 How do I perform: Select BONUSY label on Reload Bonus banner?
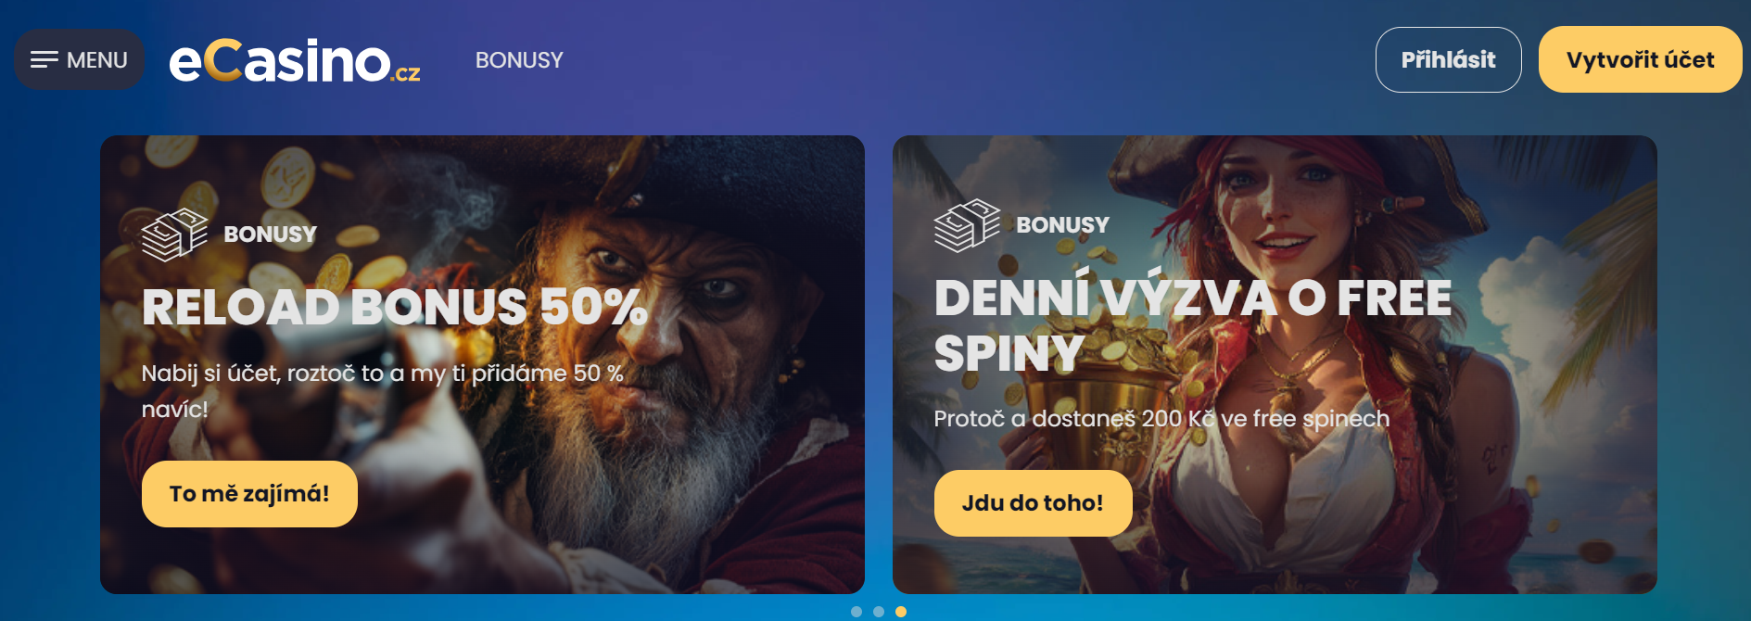[x=270, y=234]
